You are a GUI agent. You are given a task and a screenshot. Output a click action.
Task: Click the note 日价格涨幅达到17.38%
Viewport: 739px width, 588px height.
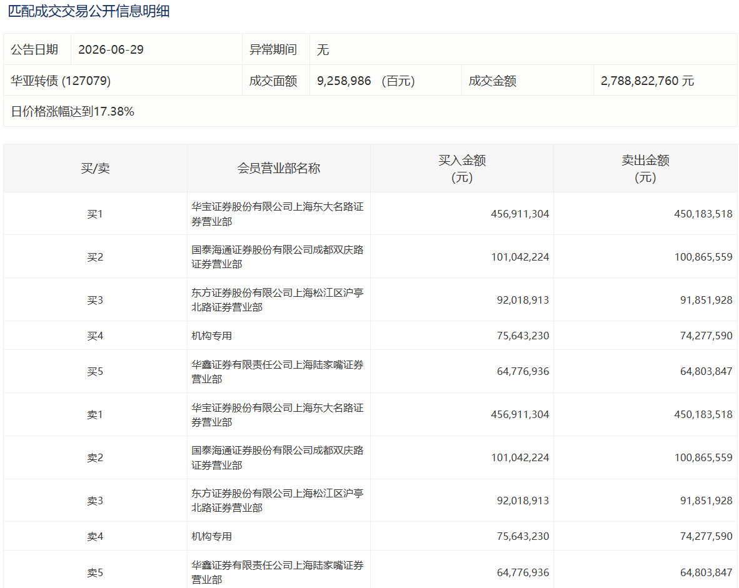tap(73, 111)
